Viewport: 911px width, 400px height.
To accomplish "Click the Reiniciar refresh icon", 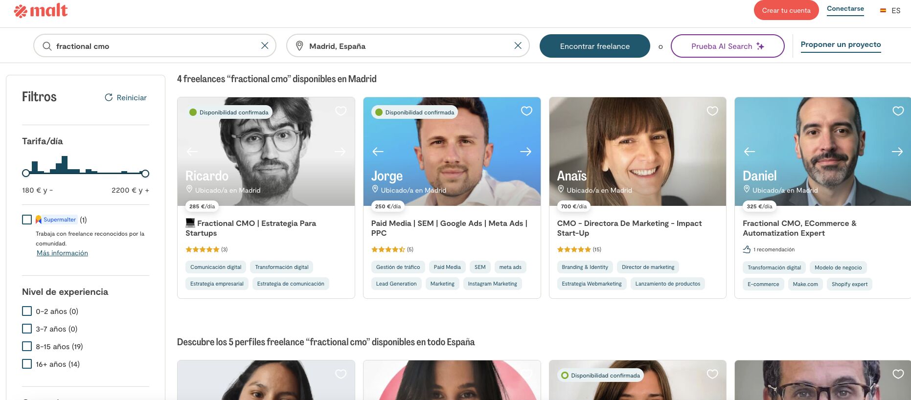I will (109, 97).
